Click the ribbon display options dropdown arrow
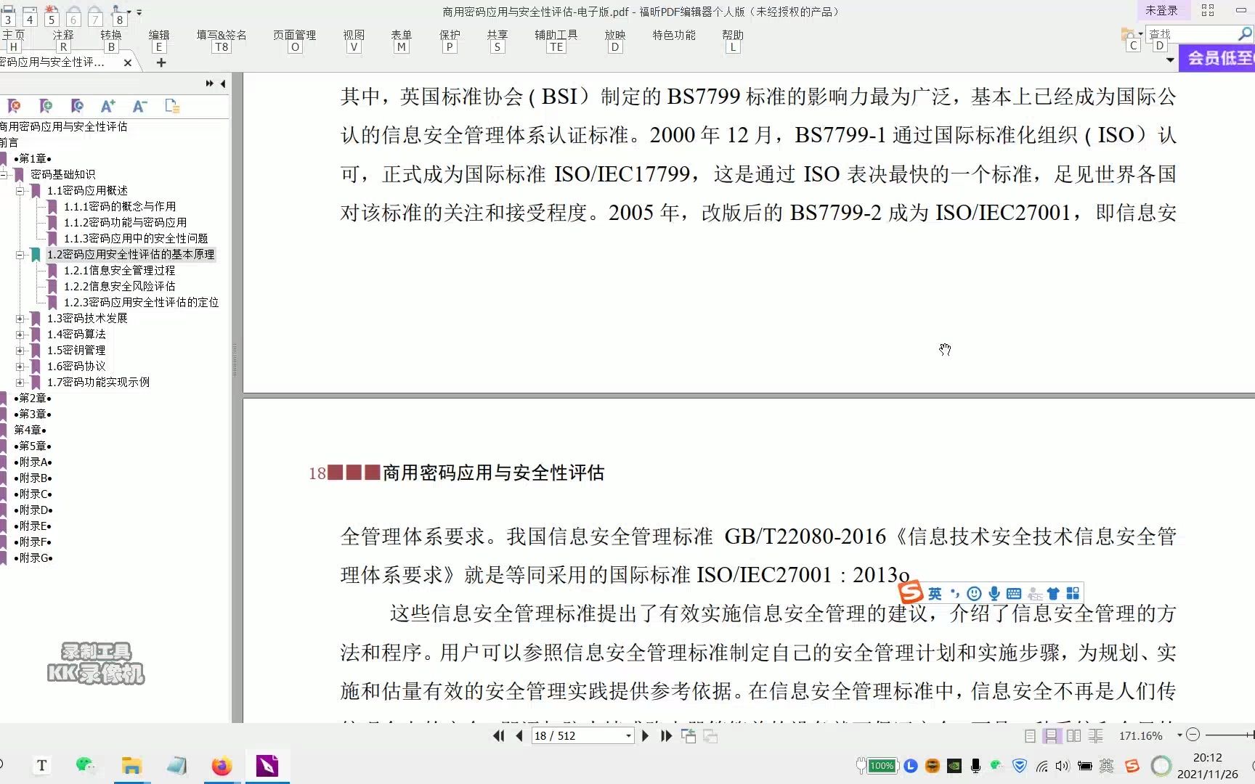 1170,60
